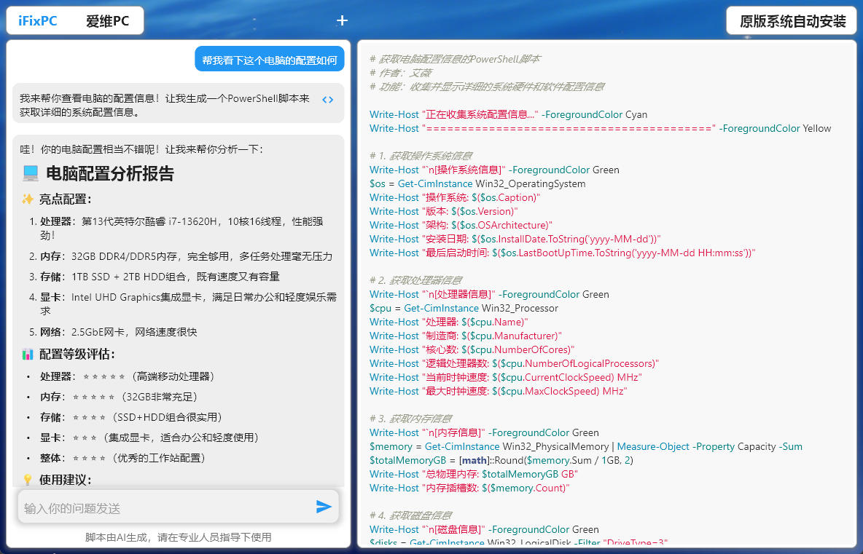Open 原版系统自动安装 button
863x554 pixels.
click(792, 21)
